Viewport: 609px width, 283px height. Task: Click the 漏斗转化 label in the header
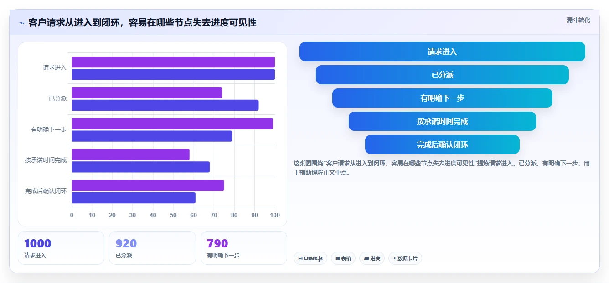578,21
